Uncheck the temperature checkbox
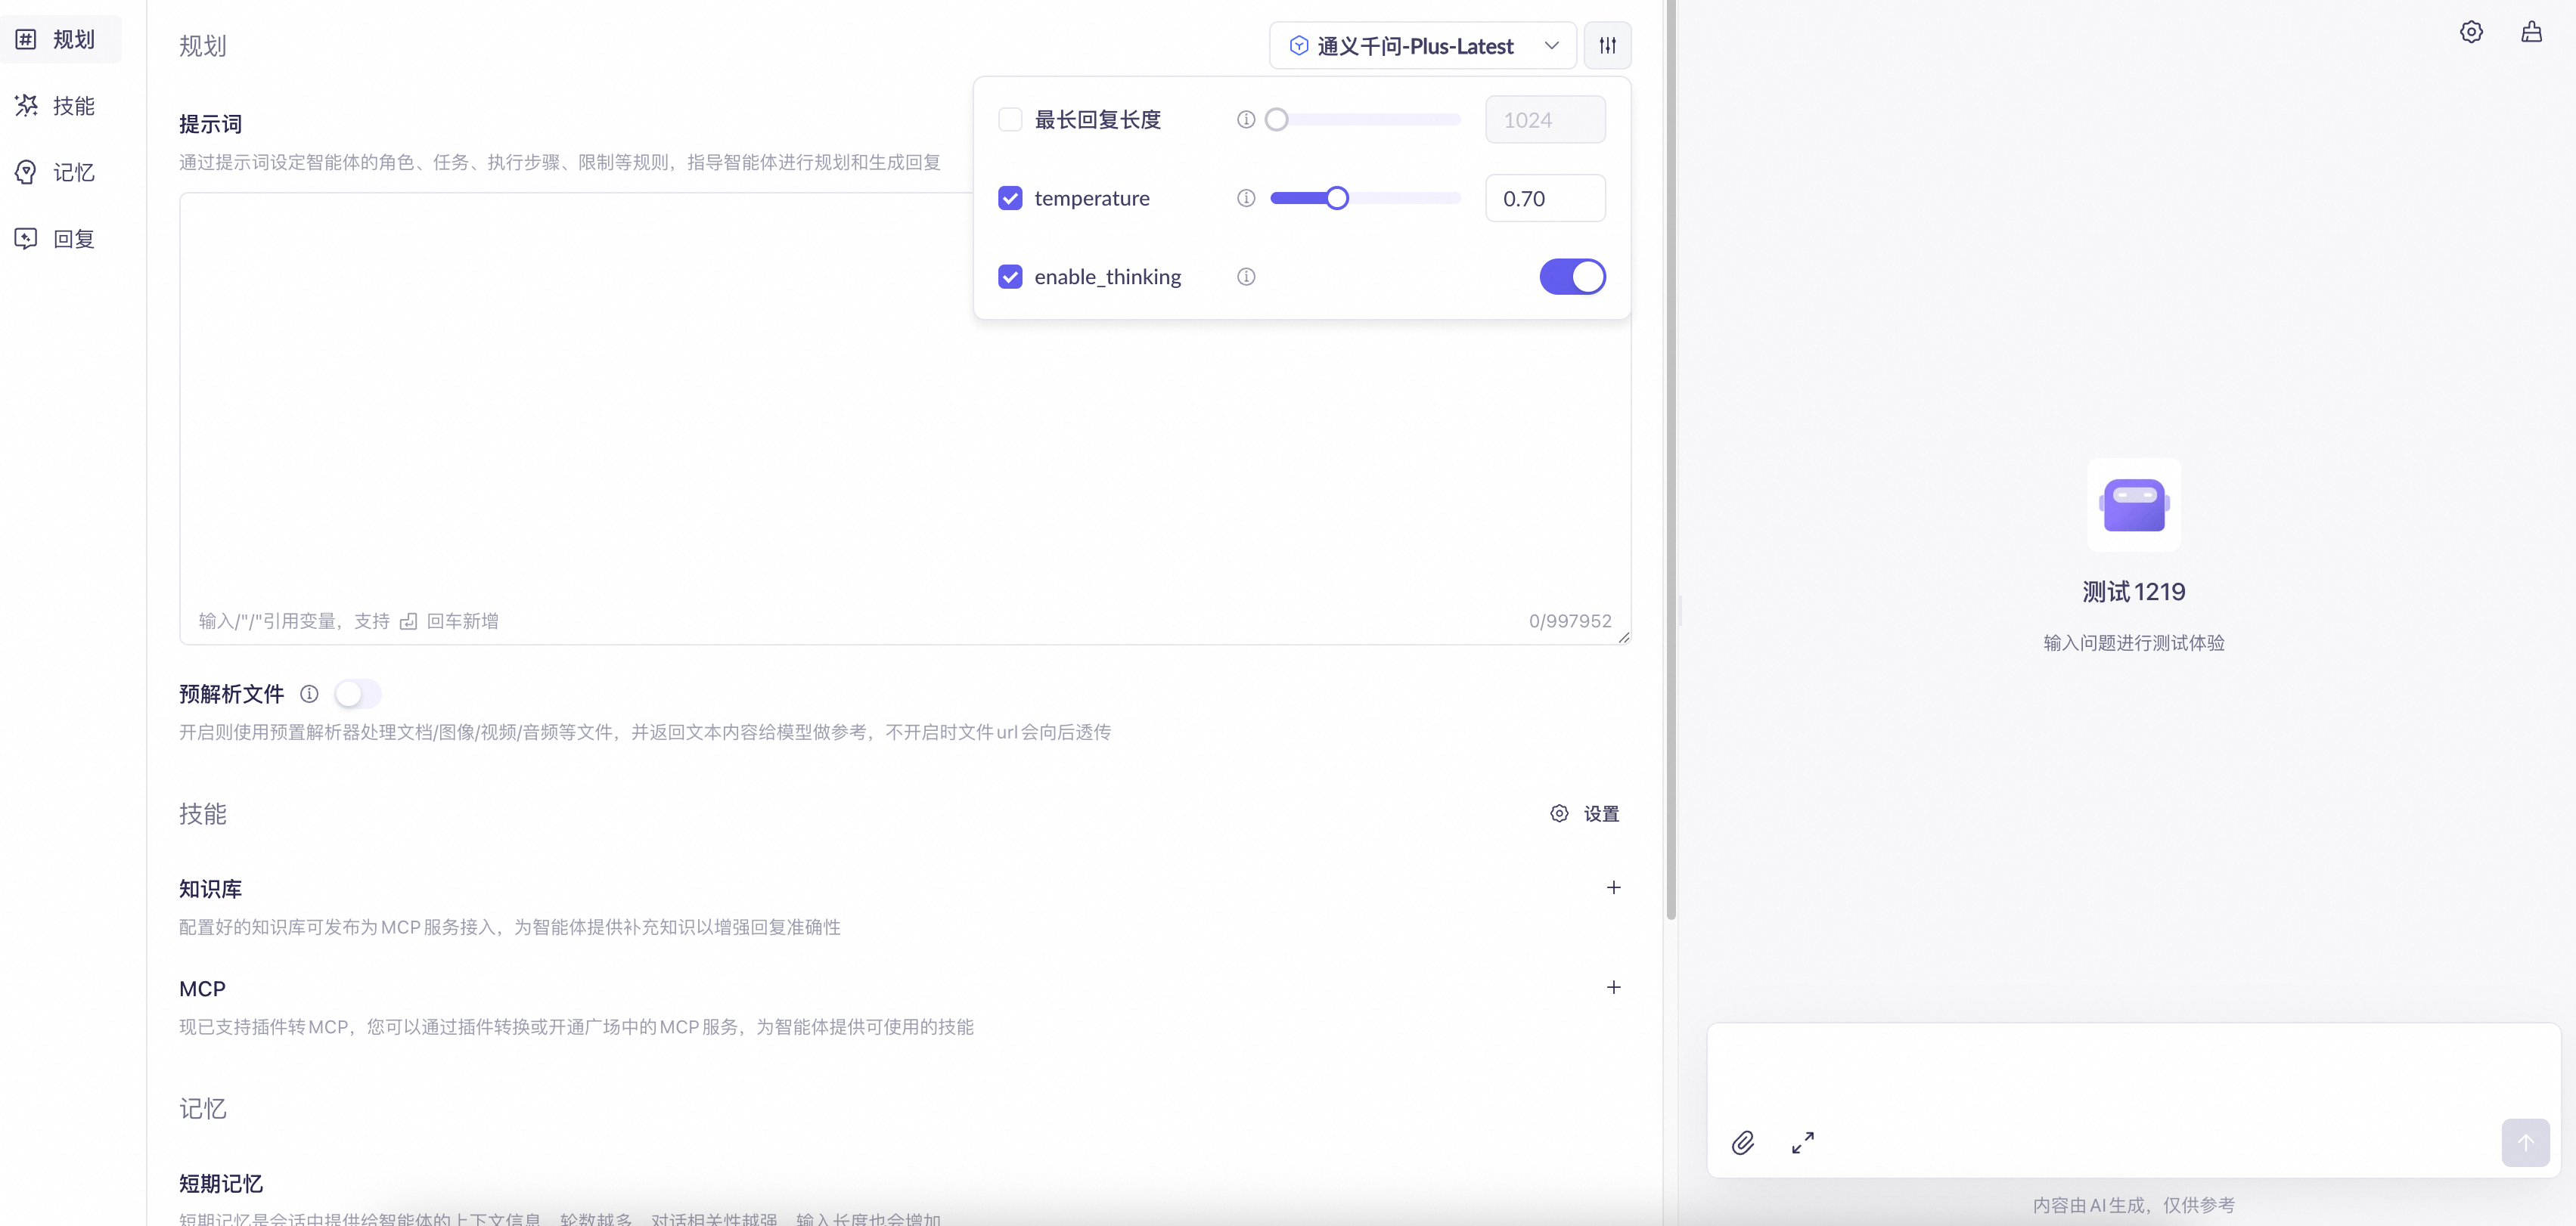The image size is (2576, 1226). pos(1010,198)
